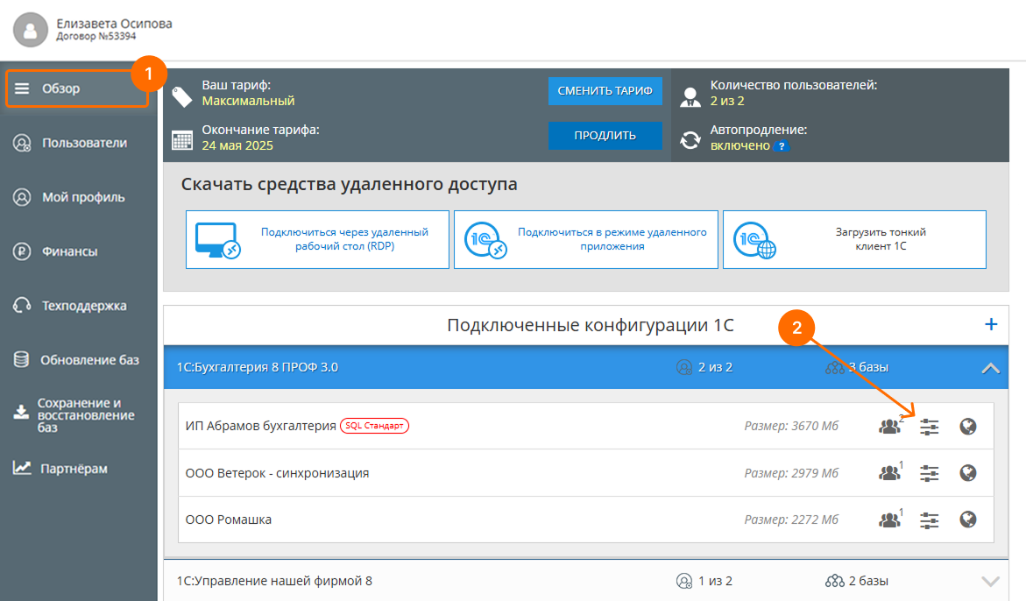Click globe icon for ООО Ветерок - синхронизация
Image resolution: width=1026 pixels, height=601 pixels.
[x=968, y=473]
